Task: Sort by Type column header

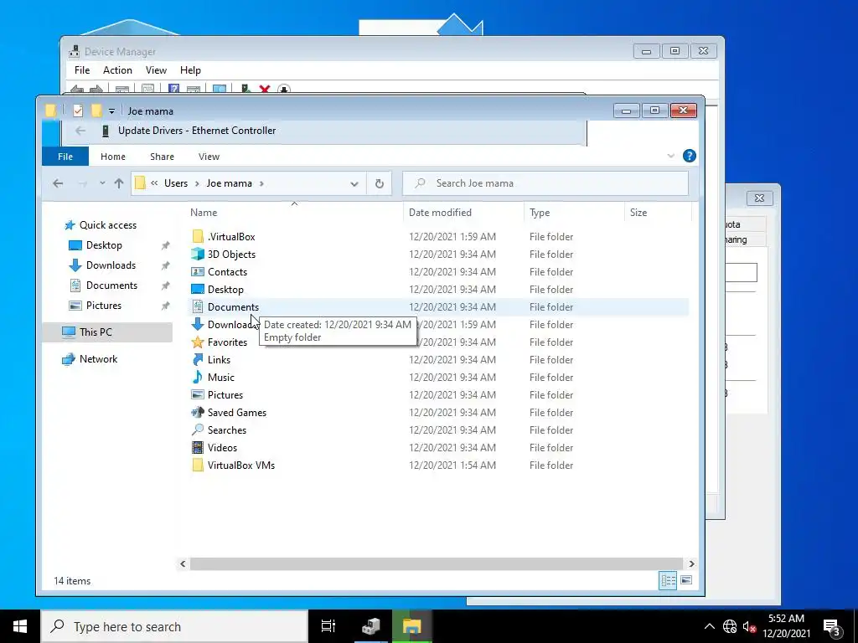Action: click(573, 213)
